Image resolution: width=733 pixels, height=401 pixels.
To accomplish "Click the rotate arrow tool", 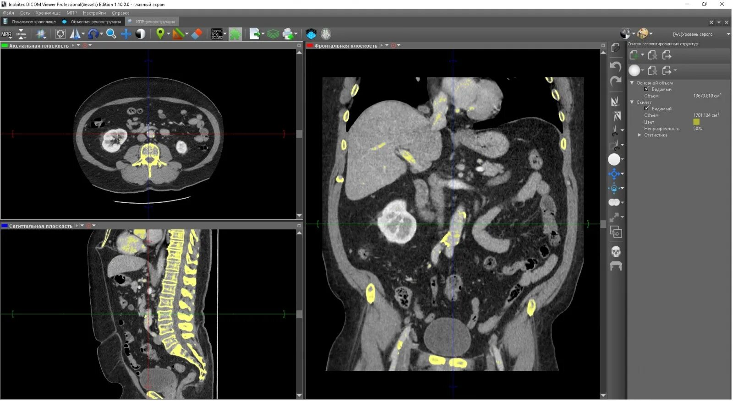I will (93, 34).
